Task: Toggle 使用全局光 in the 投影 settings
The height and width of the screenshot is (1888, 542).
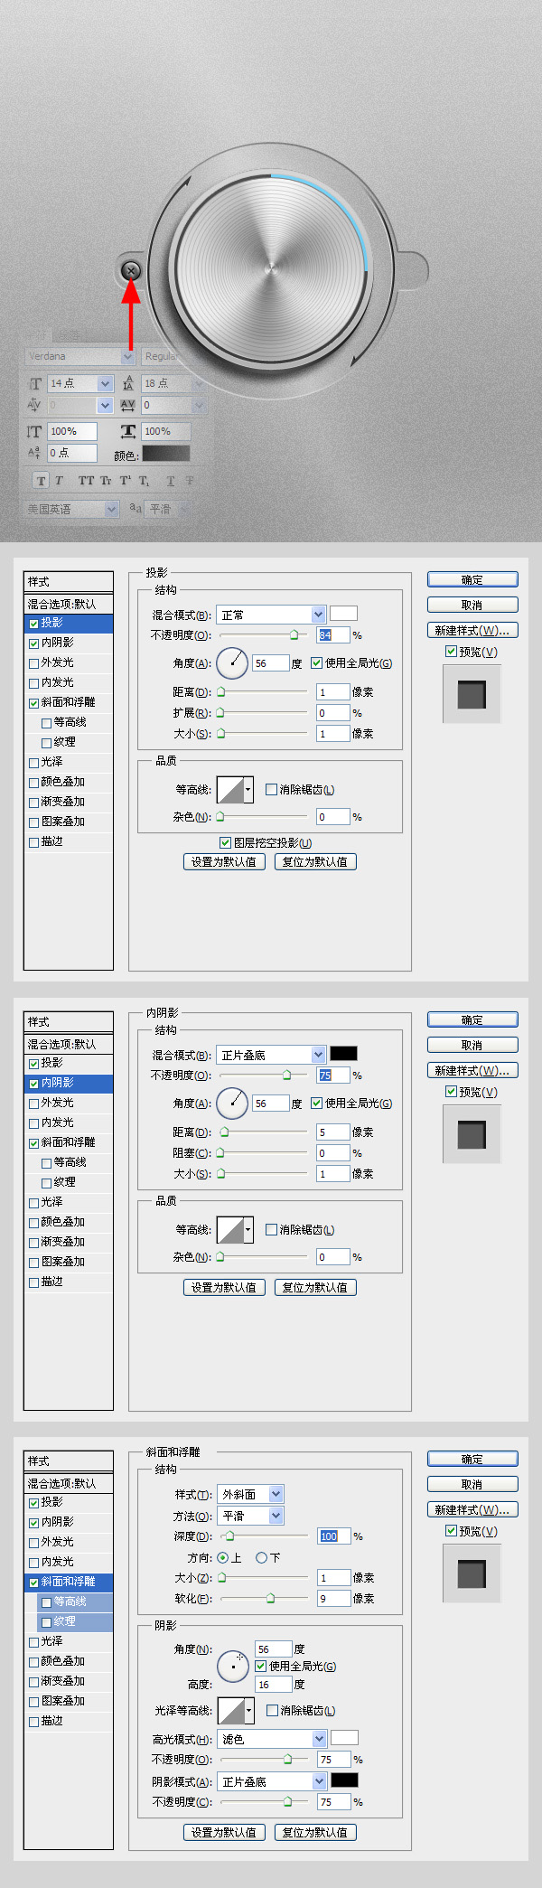Action: (x=317, y=662)
